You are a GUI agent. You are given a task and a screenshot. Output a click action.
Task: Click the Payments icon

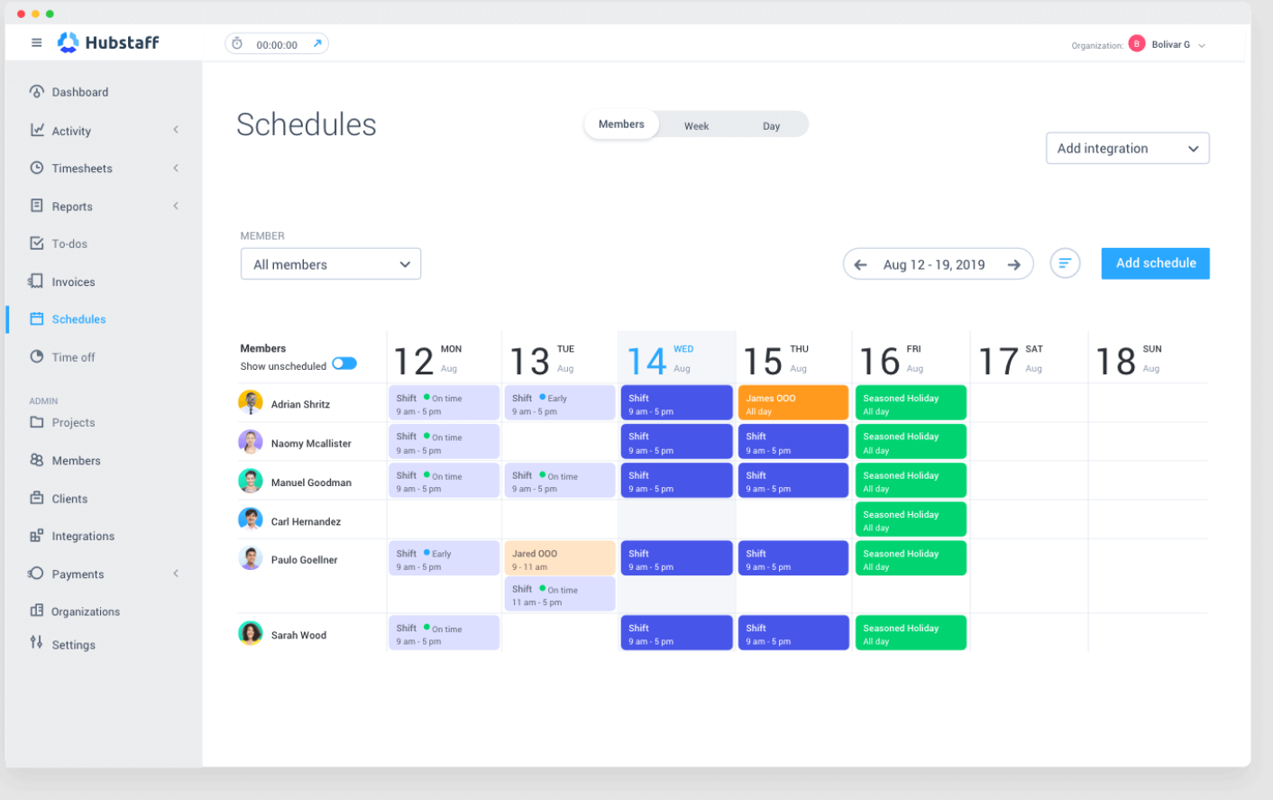tap(36, 574)
